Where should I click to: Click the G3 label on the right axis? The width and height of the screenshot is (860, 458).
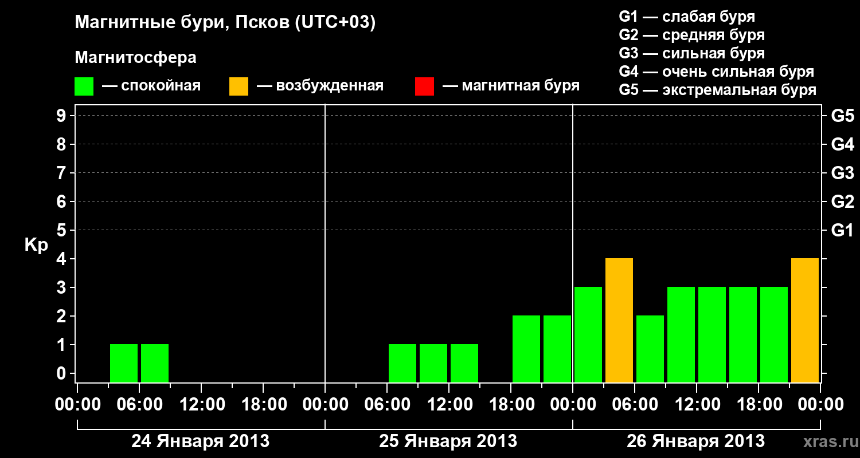pos(843,173)
